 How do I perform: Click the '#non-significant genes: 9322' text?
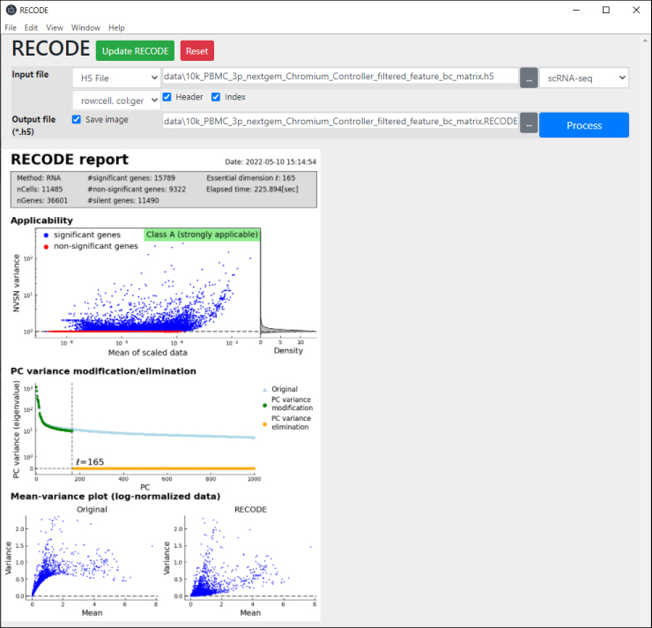click(137, 189)
